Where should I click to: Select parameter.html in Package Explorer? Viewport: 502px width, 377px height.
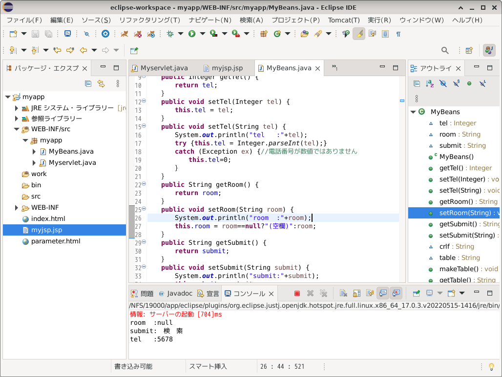pos(55,241)
